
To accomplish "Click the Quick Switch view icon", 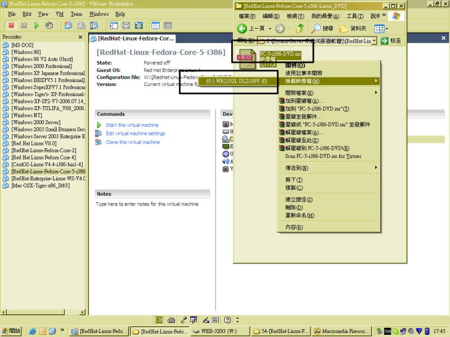I will (126, 25).
